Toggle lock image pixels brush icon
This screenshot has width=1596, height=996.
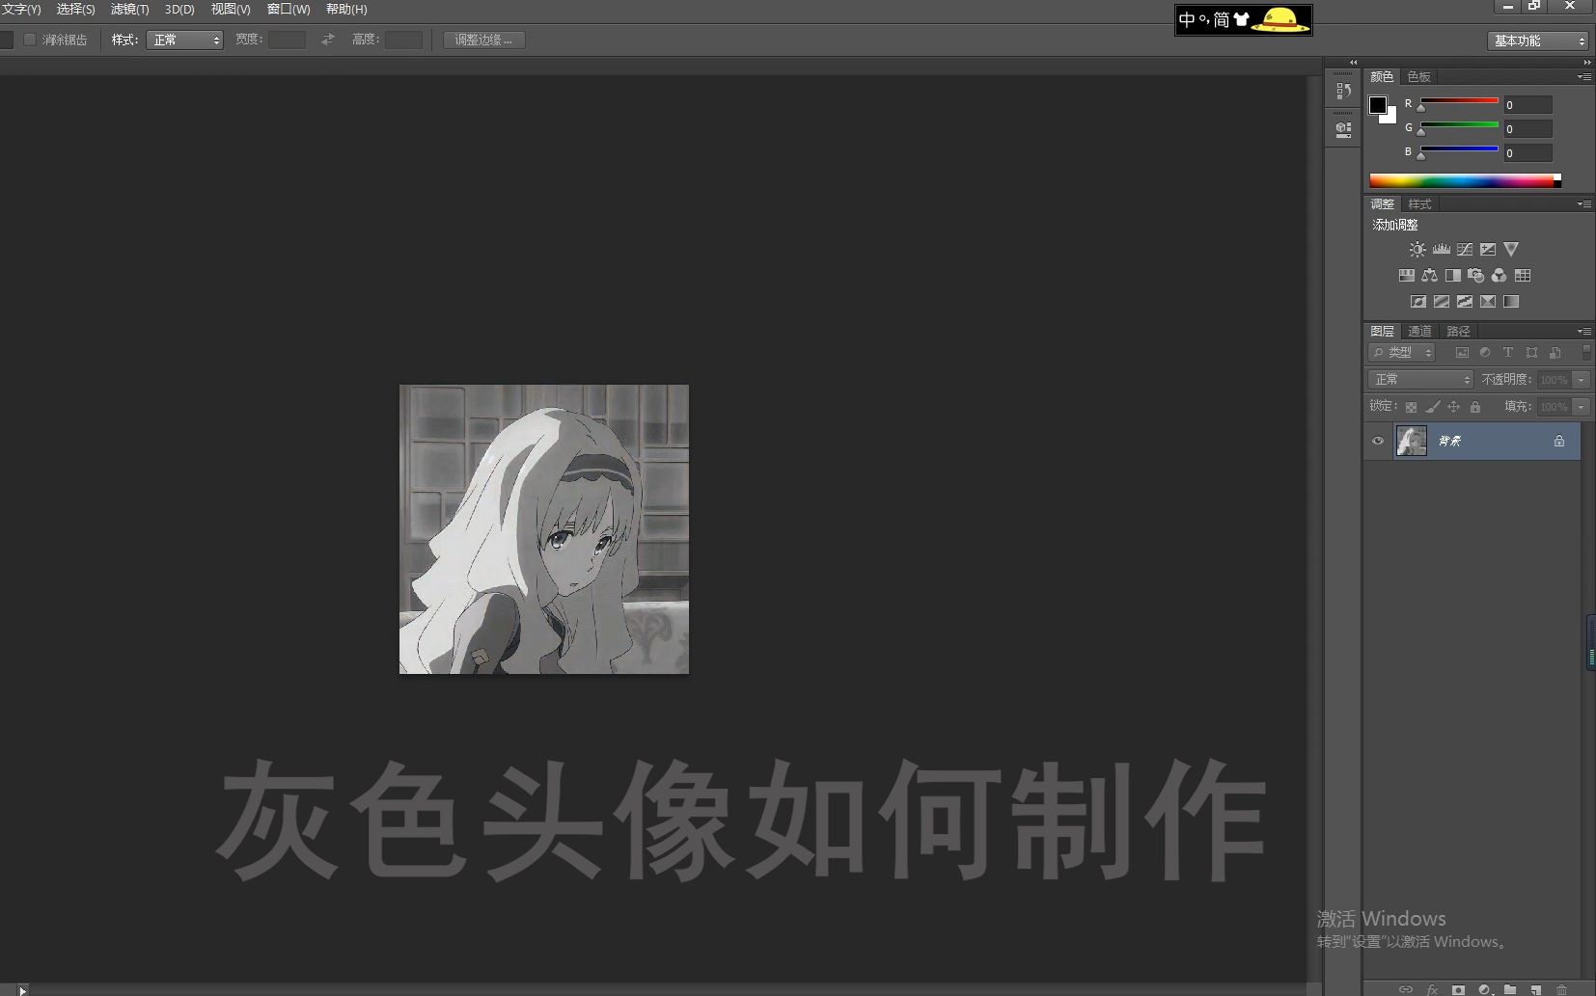pyautogui.click(x=1433, y=407)
